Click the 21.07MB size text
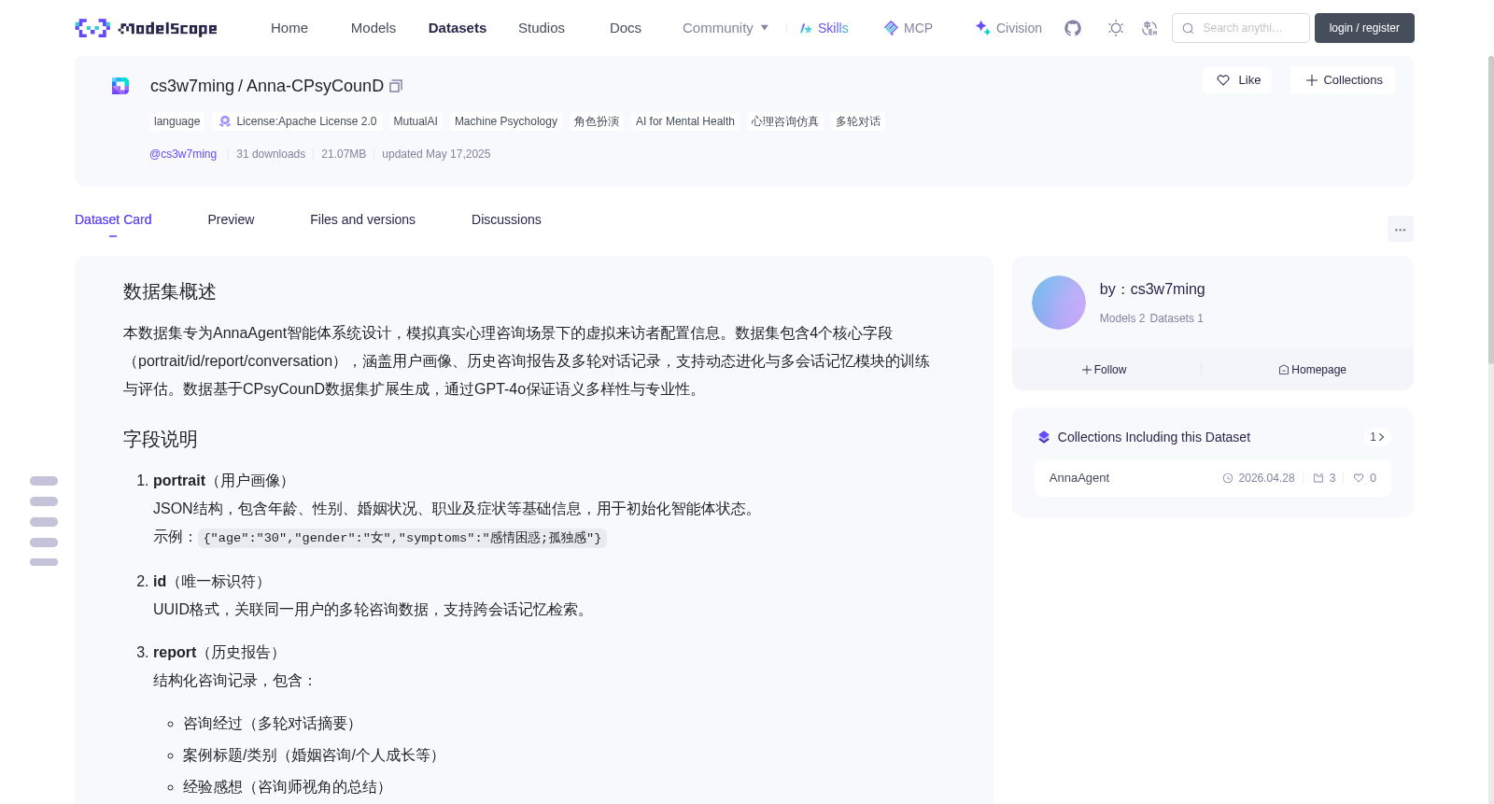 pyautogui.click(x=344, y=154)
